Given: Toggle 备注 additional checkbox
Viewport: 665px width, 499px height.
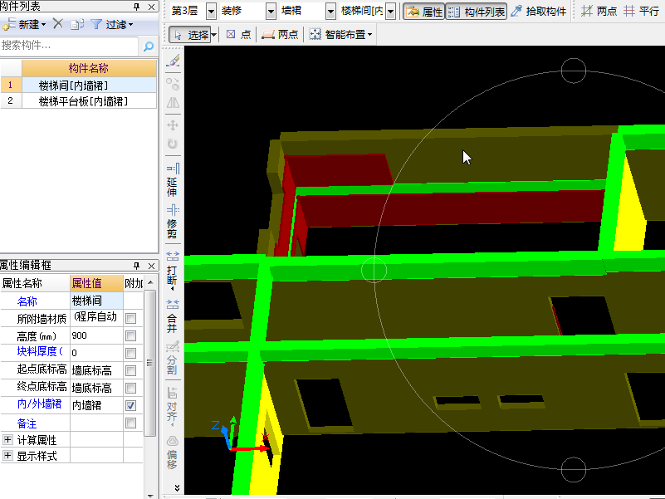Looking at the screenshot, I should [x=131, y=423].
